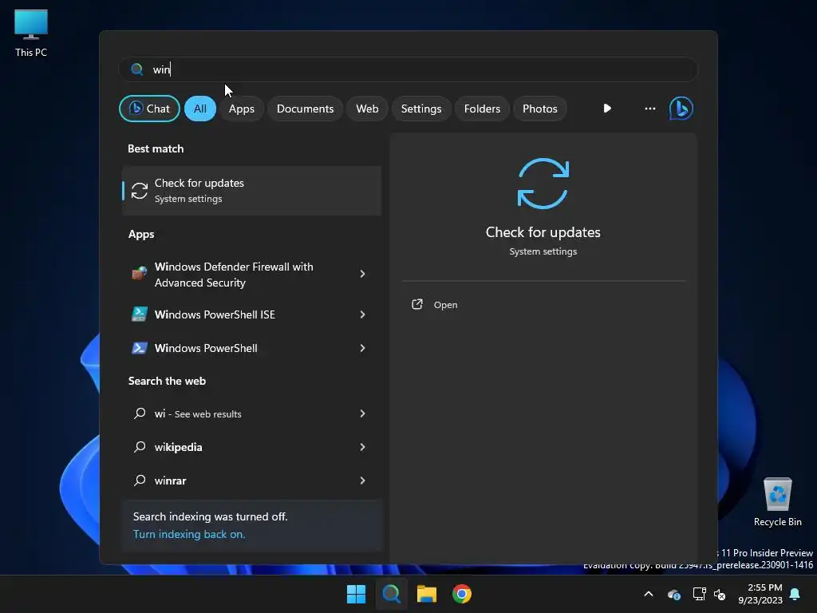
Task: Select the All filter tab
Action: pos(200,109)
